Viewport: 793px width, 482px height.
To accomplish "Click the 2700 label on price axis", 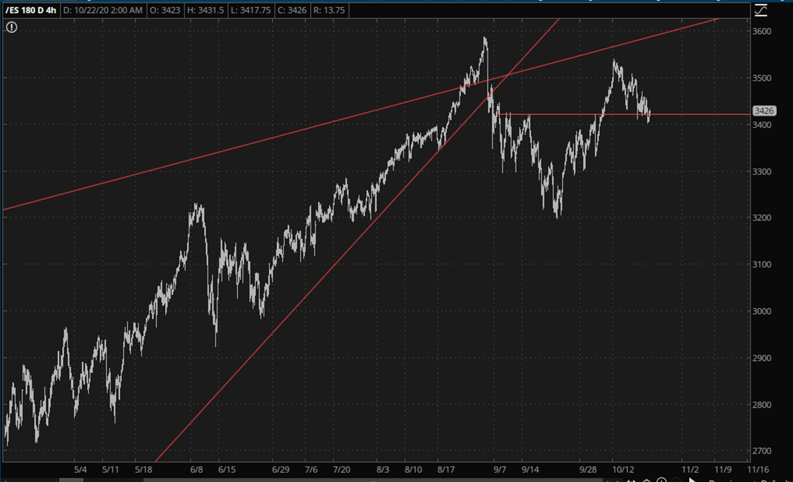I will (762, 451).
